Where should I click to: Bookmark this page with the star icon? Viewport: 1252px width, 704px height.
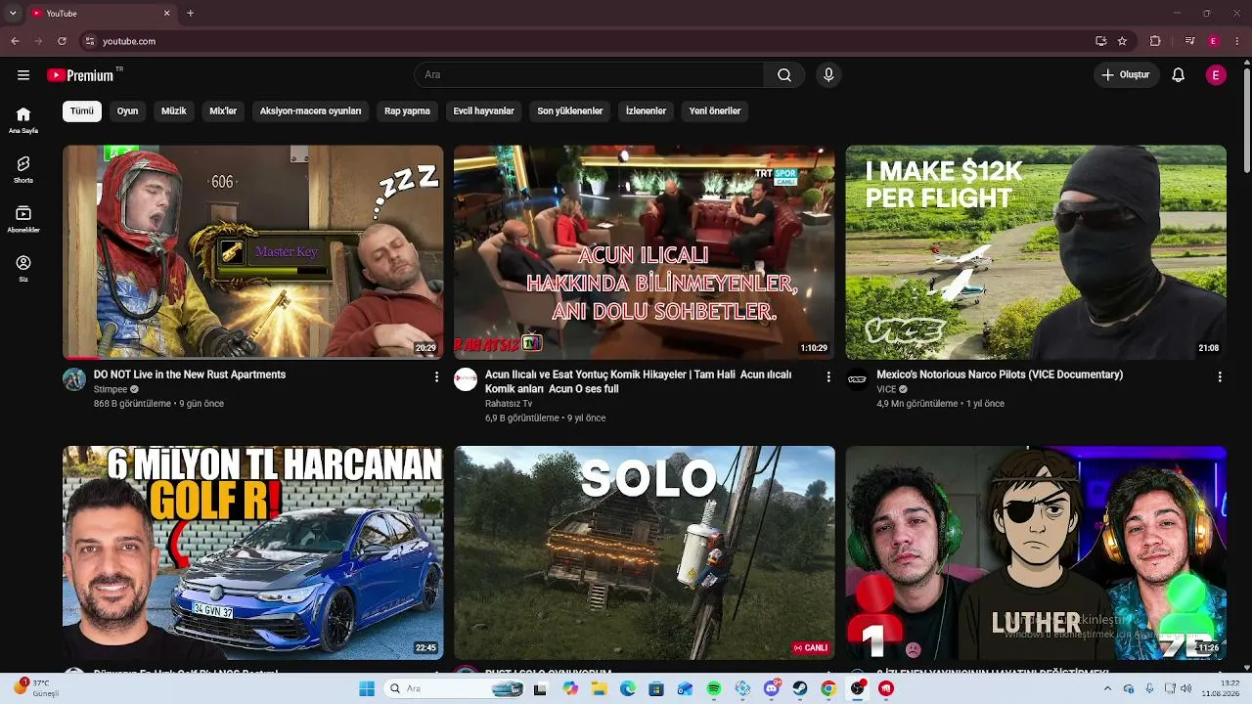(1122, 41)
